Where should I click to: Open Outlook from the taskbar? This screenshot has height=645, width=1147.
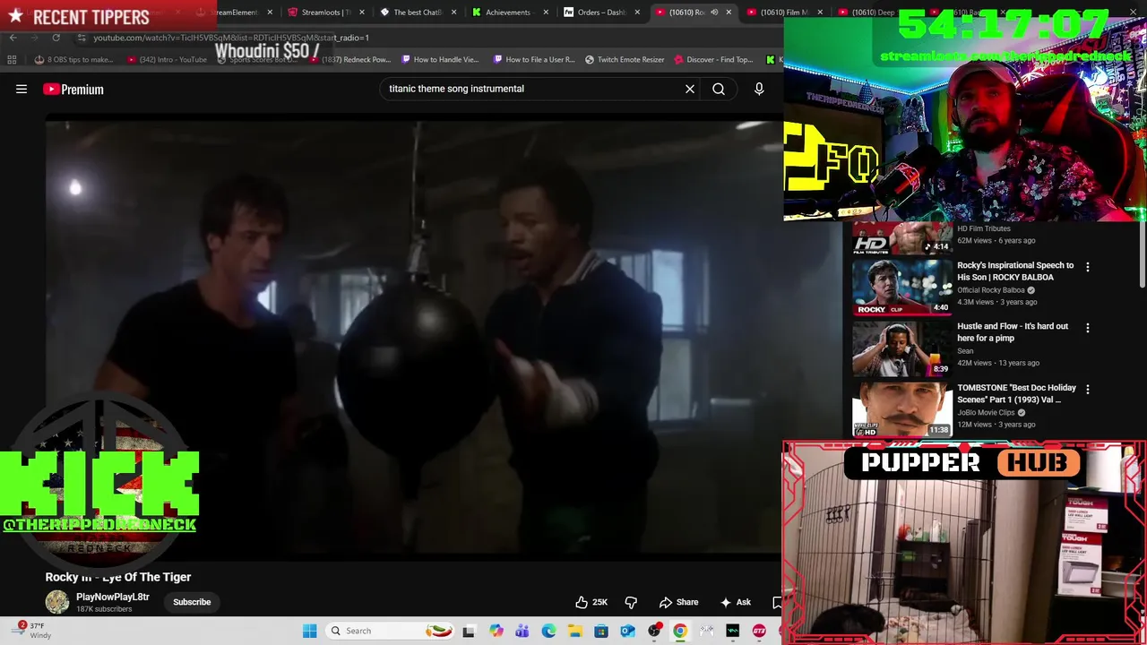click(627, 631)
